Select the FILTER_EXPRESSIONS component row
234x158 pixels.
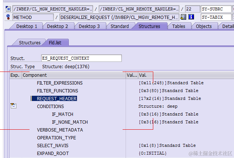coord(60,83)
